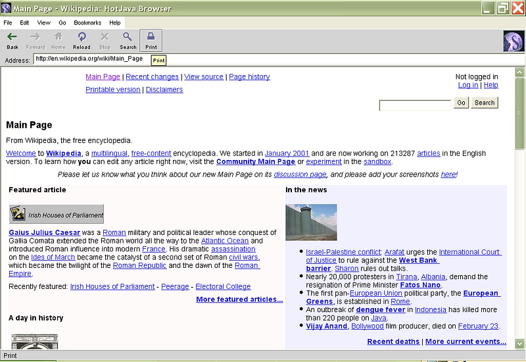Open the Recent changes link
This screenshot has height=362, width=526.
pos(152,76)
